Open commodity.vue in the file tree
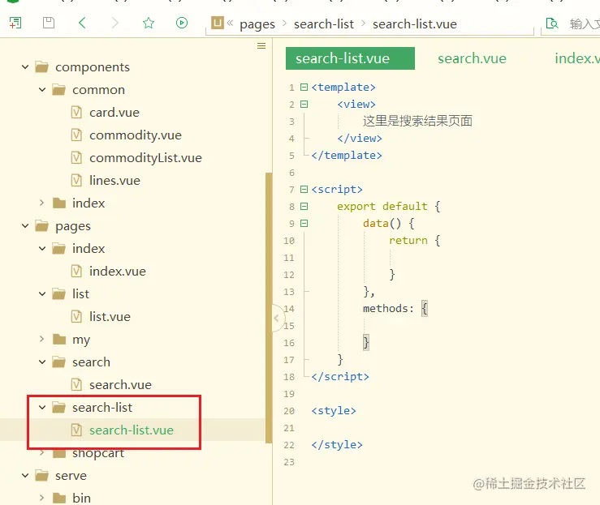Image resolution: width=600 pixels, height=505 pixels. pyautogui.click(x=136, y=135)
